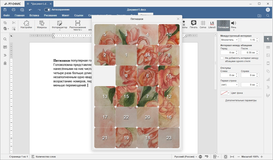Open comments panel in left sidebar
The width and height of the screenshot is (273, 160).
coord(5,47)
